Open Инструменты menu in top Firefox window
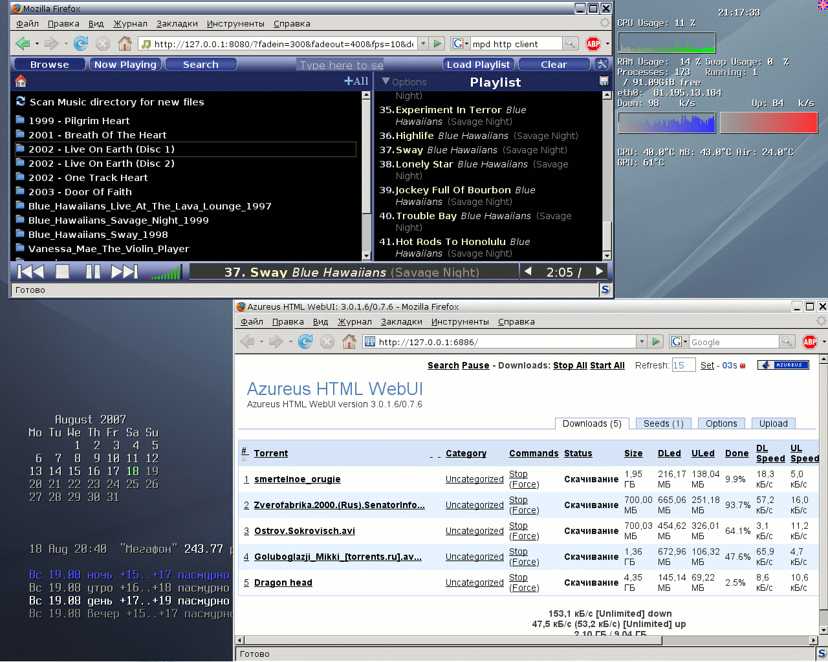 [235, 24]
